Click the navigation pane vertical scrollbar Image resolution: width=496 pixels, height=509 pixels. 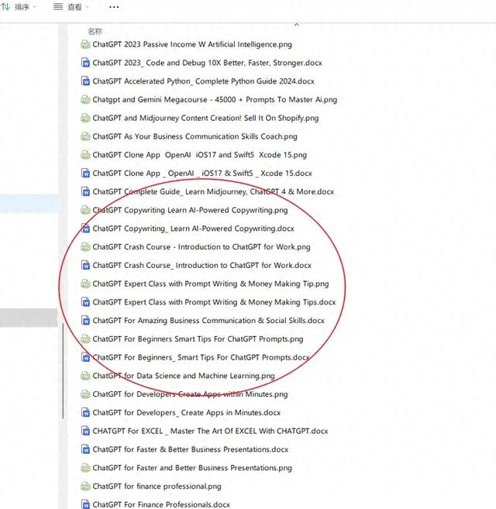(x=63, y=371)
